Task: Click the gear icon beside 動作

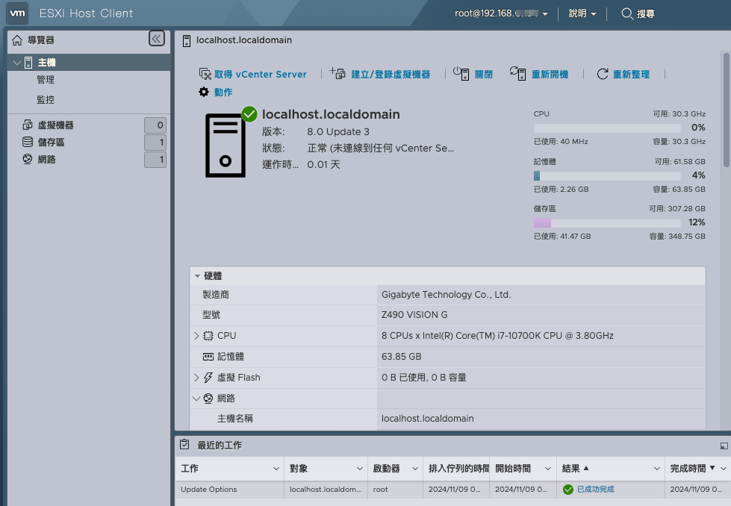Action: pyautogui.click(x=204, y=92)
